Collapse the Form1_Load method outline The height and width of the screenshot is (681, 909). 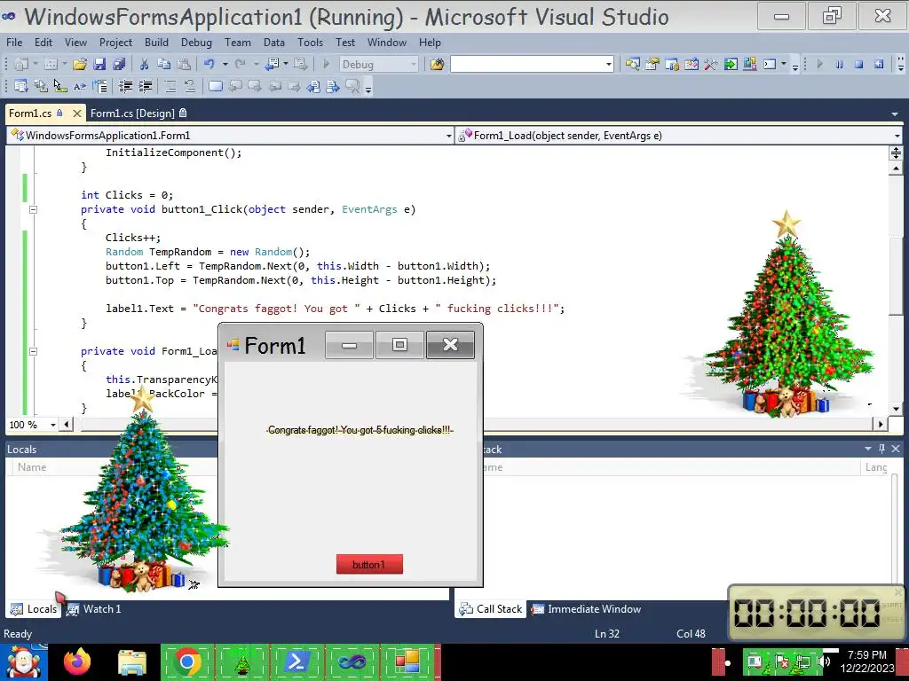click(x=33, y=351)
